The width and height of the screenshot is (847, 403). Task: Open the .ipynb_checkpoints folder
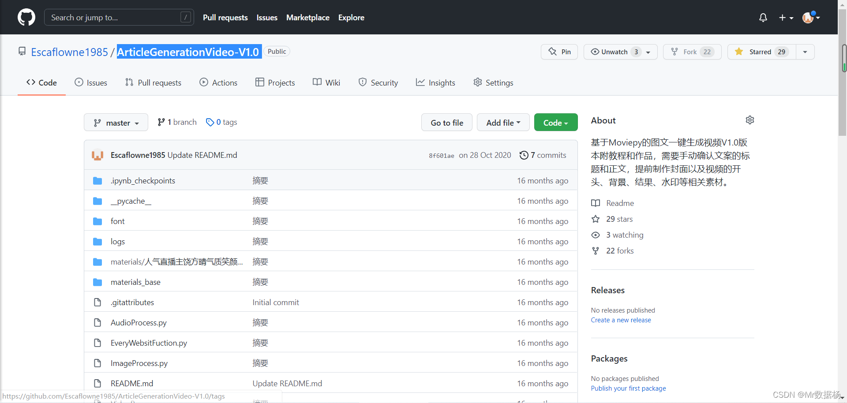[x=143, y=181]
